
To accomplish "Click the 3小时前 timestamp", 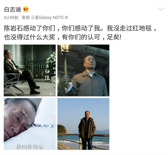I will click(x=11, y=18).
